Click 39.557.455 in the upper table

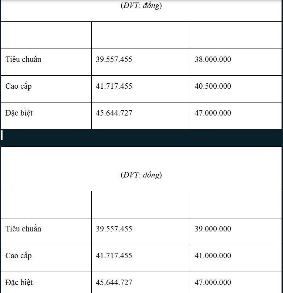click(114, 59)
